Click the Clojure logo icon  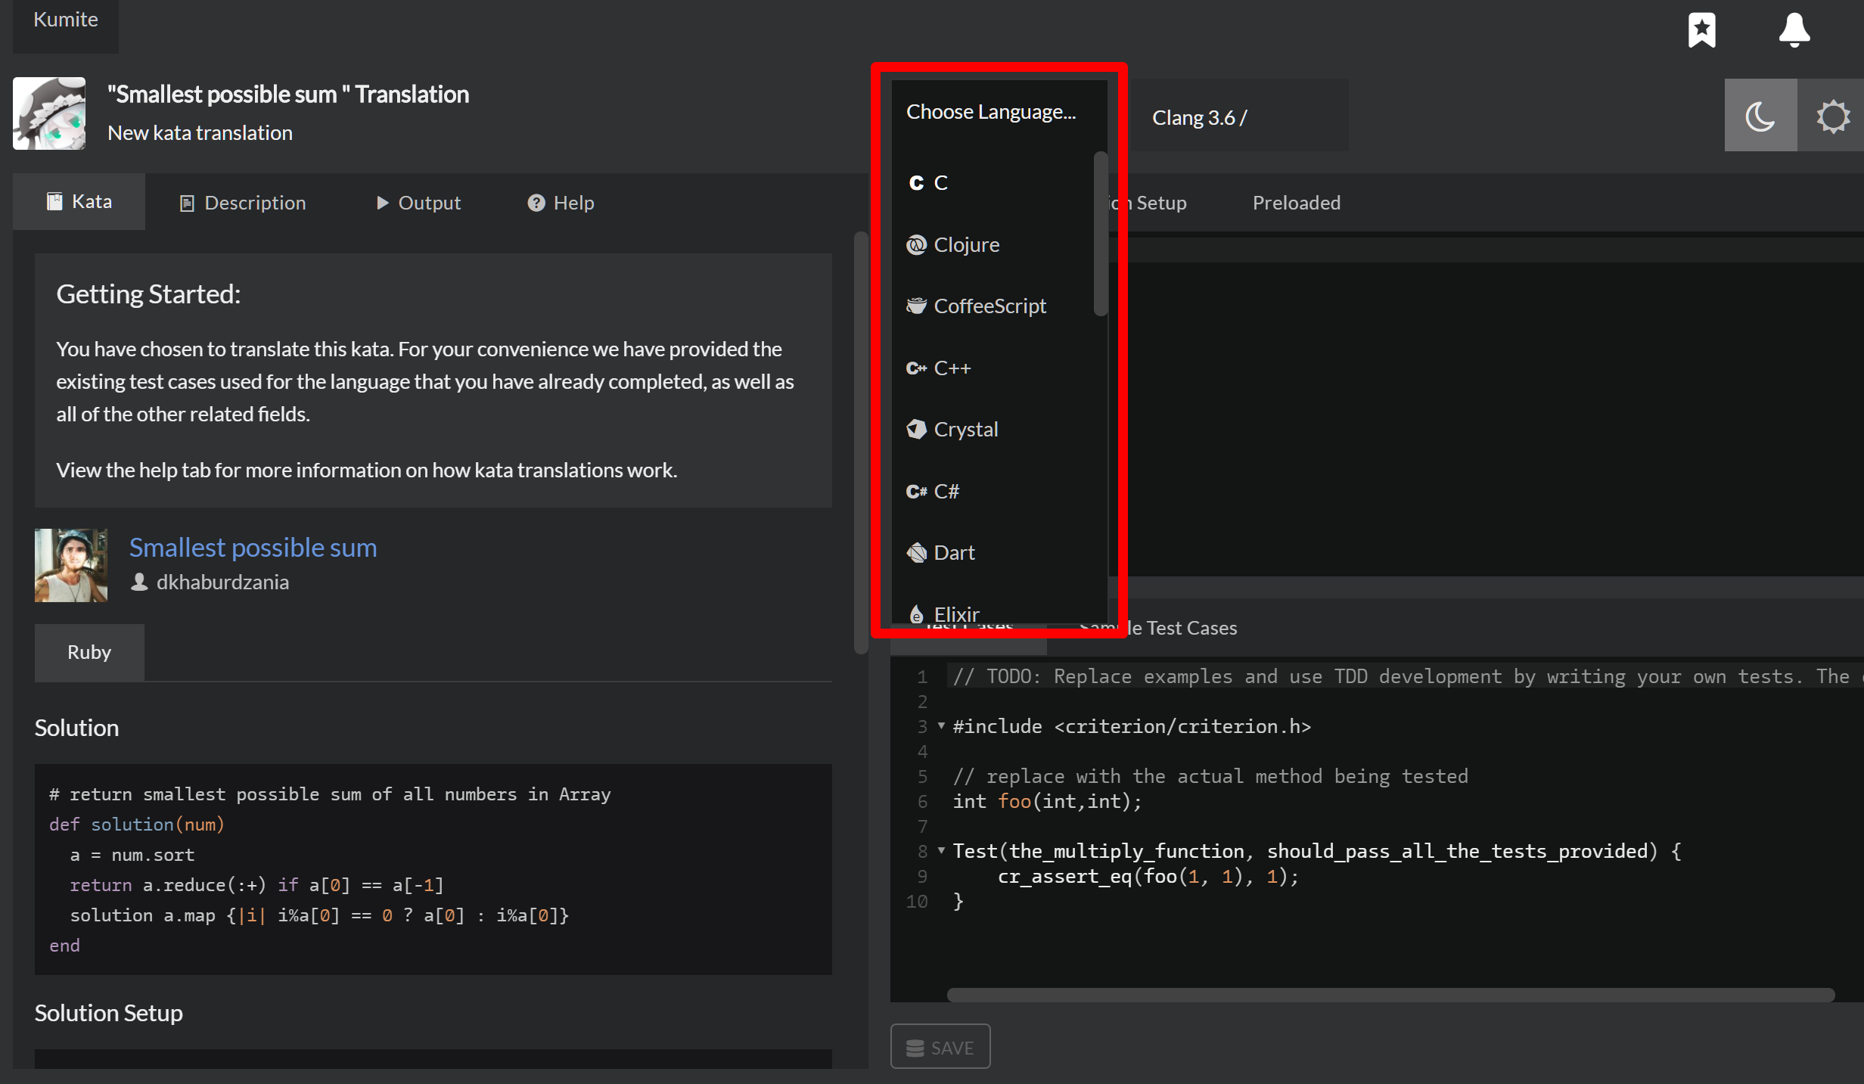[916, 244]
